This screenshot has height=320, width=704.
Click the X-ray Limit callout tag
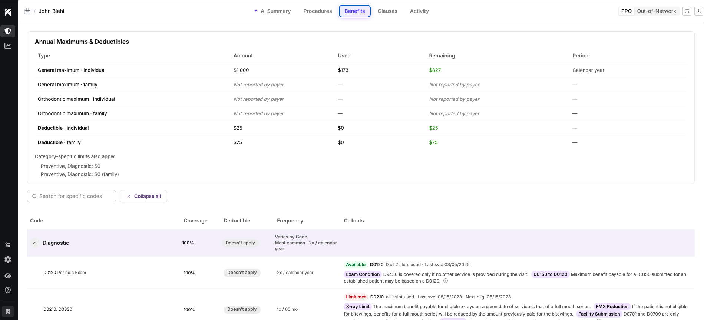coord(358,307)
